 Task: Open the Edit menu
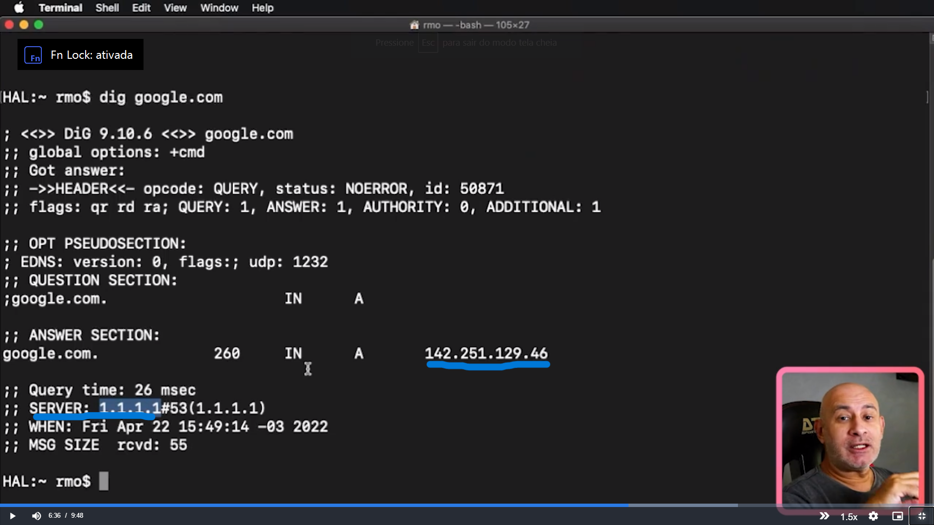[141, 8]
